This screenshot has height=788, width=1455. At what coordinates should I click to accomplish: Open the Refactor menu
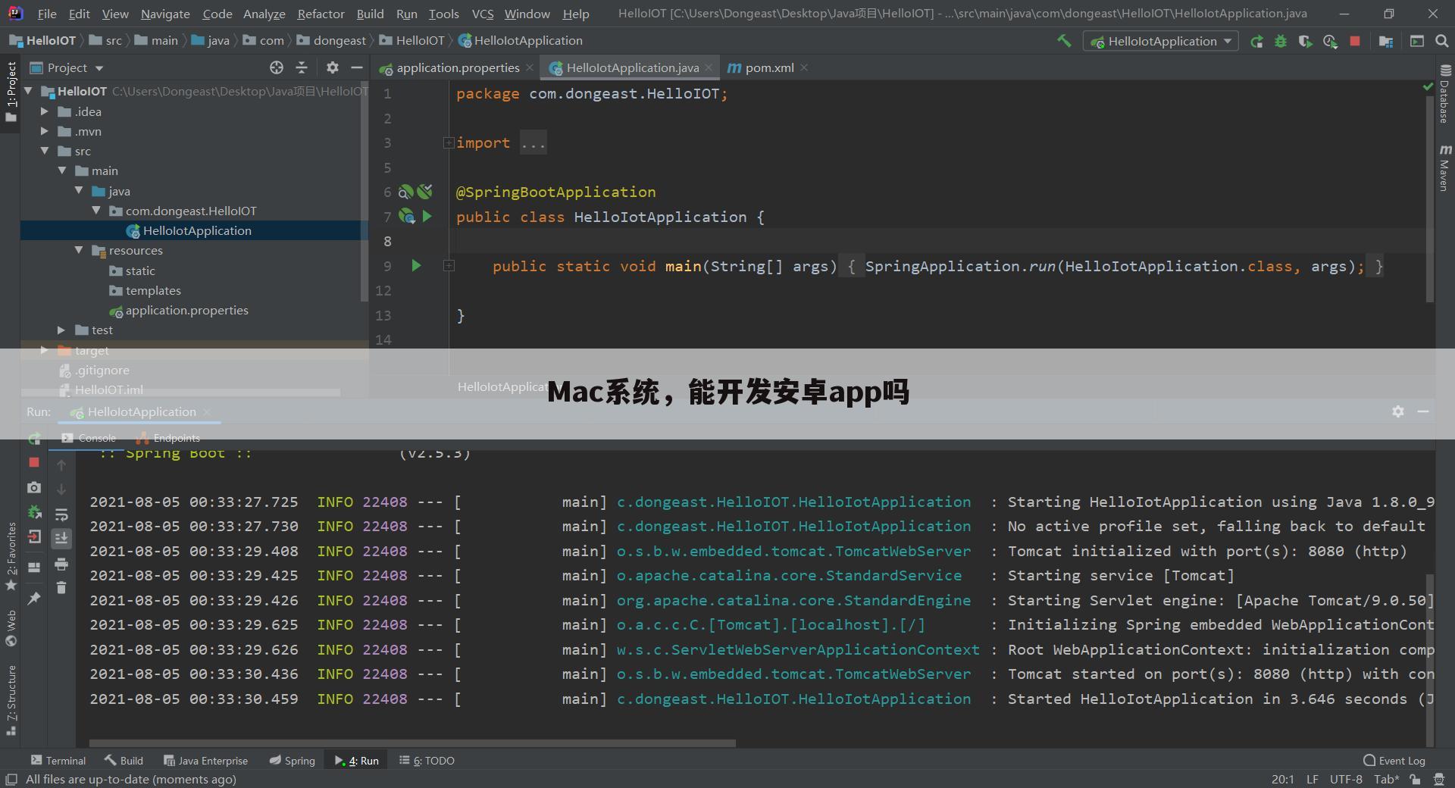click(x=321, y=14)
